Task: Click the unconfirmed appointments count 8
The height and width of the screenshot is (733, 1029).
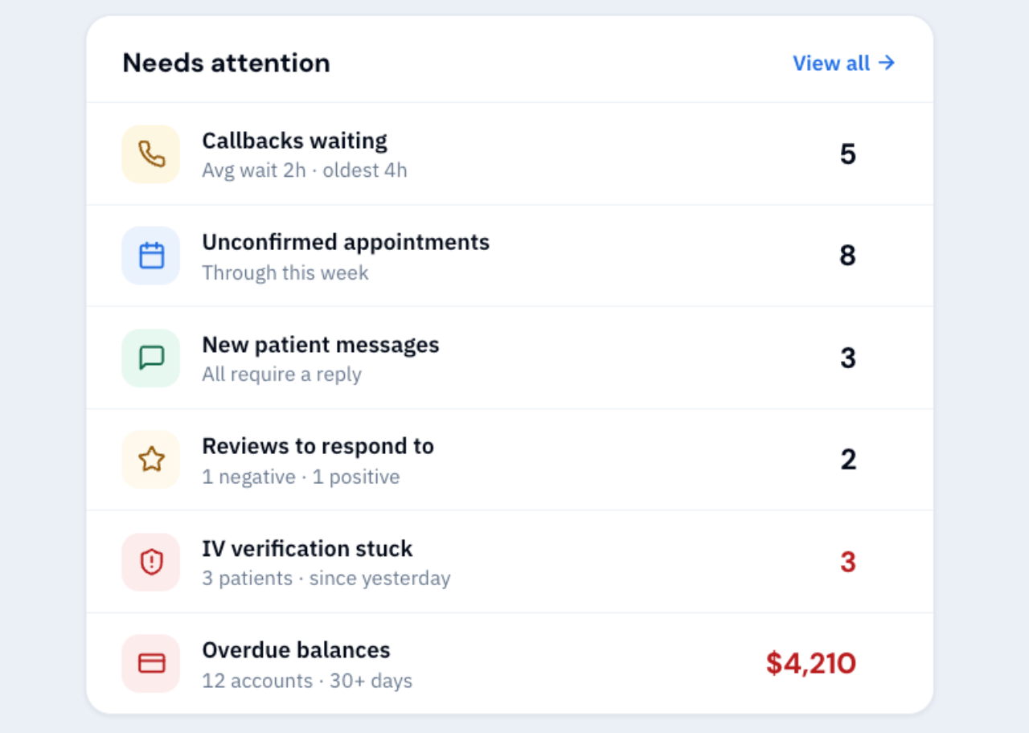Action: (847, 256)
